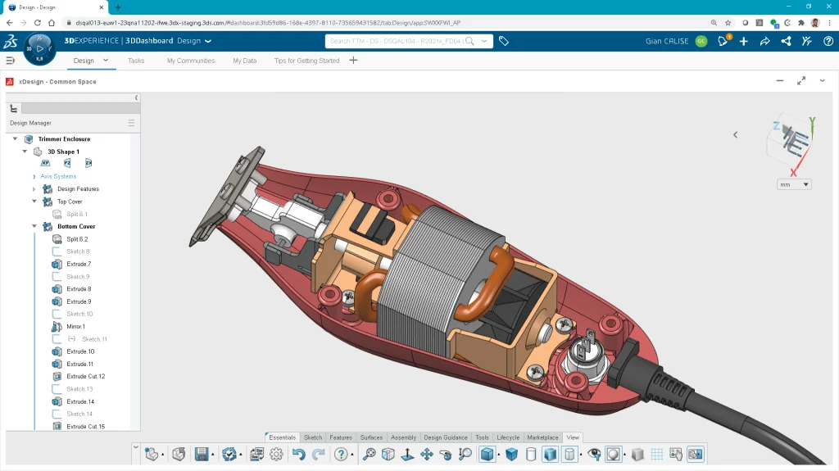839x471 pixels.
Task: Click the XY plane icon
Action: 46,163
